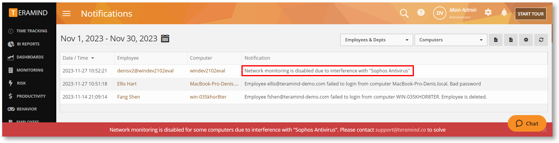Export notifications as PDF icon
The width and height of the screenshot is (559, 143).
pos(495,40)
